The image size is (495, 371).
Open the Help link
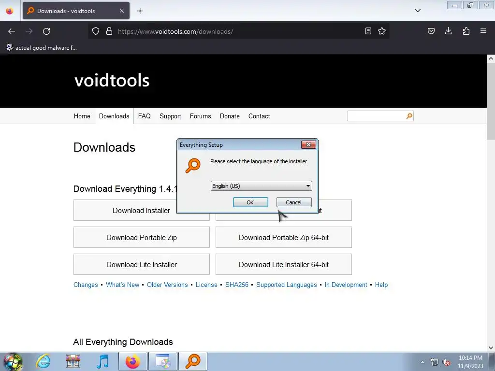tap(381, 285)
